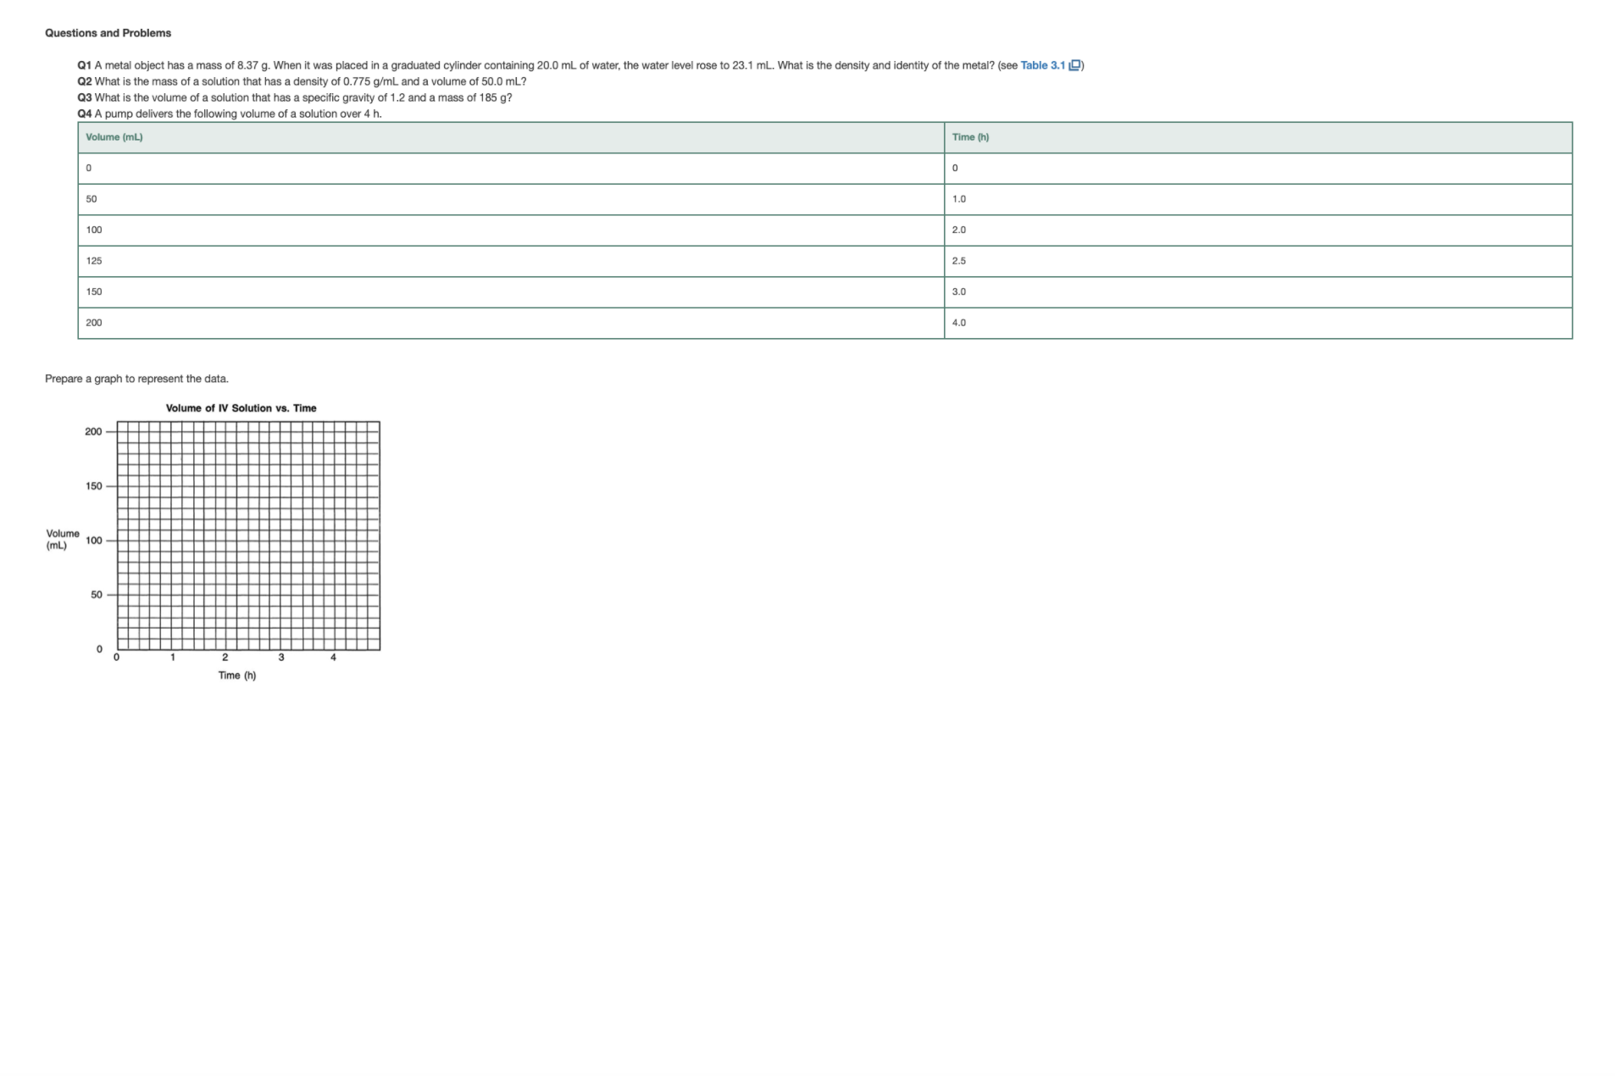Click the bold Q1 question label

pos(84,65)
